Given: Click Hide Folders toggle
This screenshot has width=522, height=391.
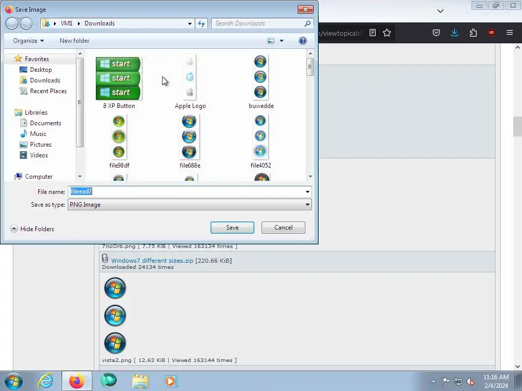Looking at the screenshot, I should [32, 229].
